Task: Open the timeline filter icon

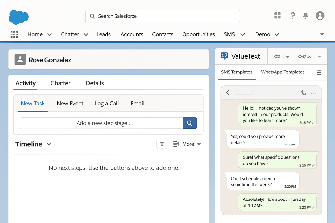Action: [x=162, y=144]
